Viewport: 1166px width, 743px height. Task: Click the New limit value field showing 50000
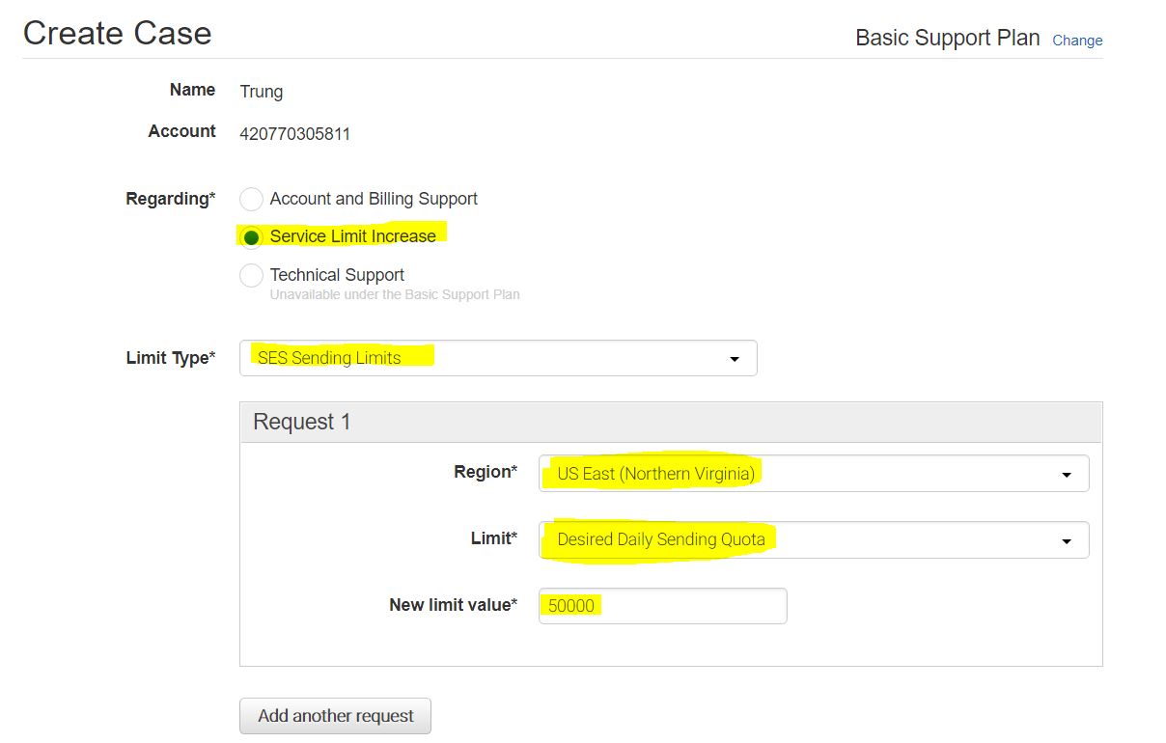click(662, 606)
